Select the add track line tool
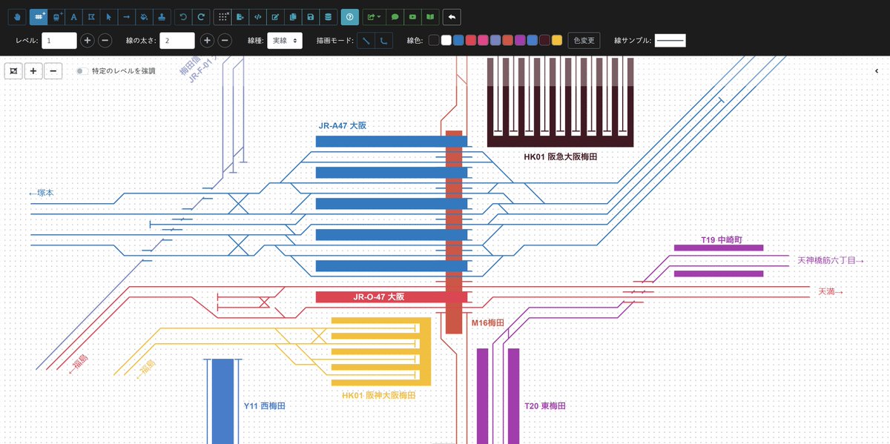The height and width of the screenshot is (444, 890). (x=38, y=16)
